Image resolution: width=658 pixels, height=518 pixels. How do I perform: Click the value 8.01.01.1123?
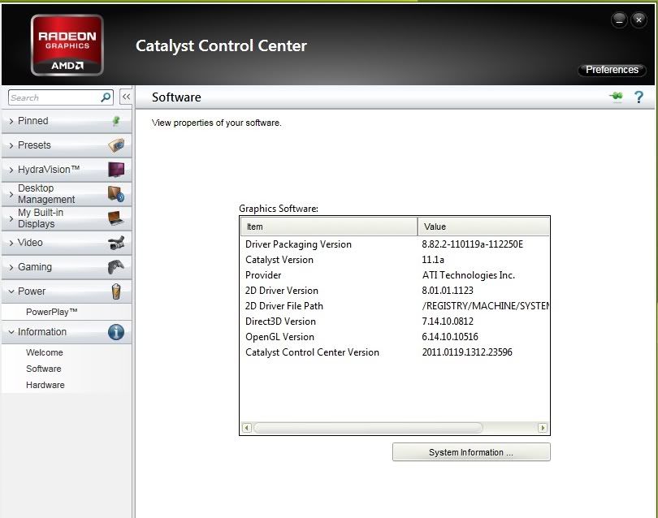448,291
